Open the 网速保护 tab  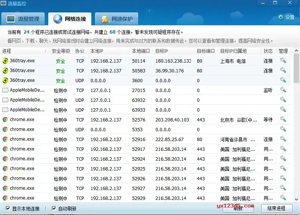tap(117, 19)
